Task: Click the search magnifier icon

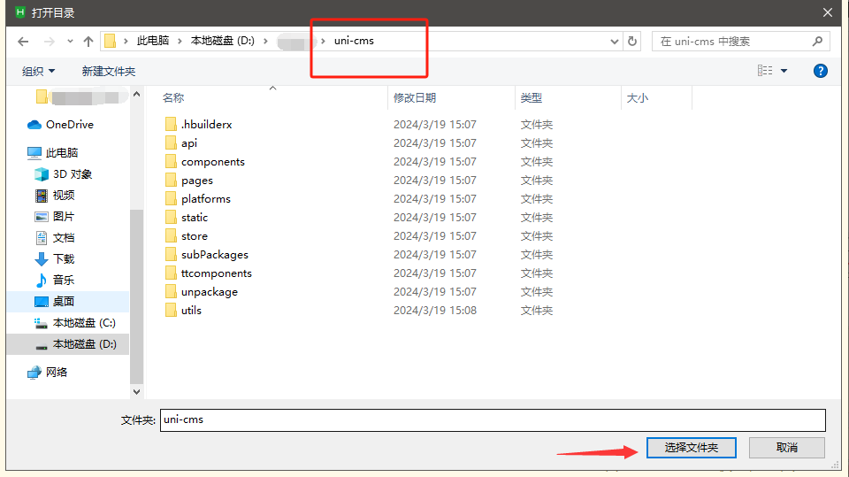Action: 817,42
